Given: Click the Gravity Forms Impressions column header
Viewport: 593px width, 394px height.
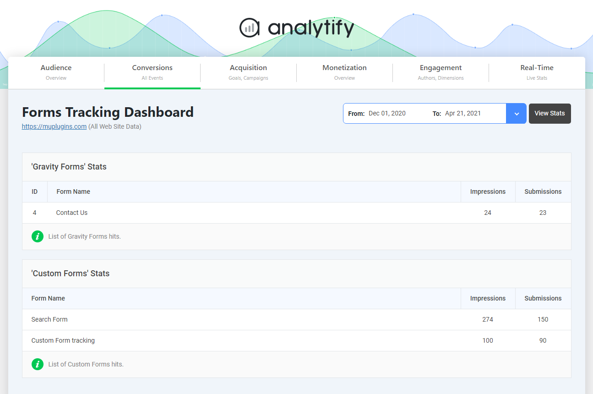Looking at the screenshot, I should click(488, 192).
